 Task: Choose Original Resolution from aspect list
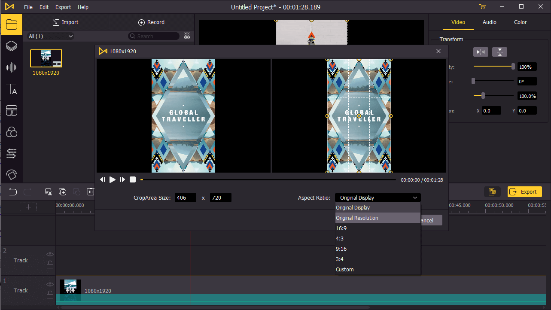pos(378,218)
